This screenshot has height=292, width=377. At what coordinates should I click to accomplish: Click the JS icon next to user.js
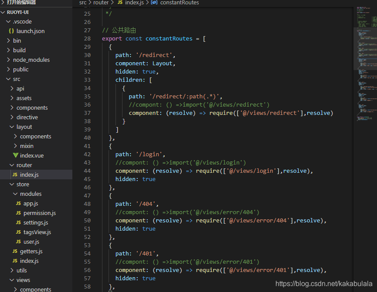tap(18, 242)
